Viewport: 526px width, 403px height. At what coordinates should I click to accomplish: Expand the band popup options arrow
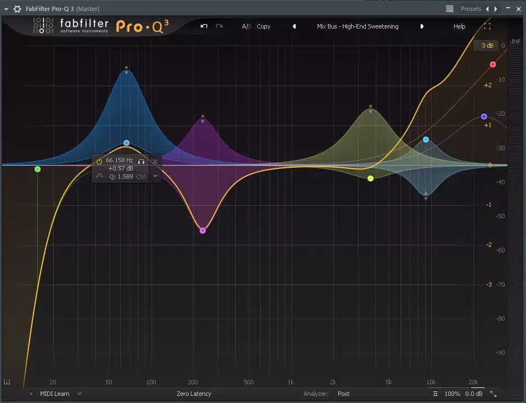point(155,176)
